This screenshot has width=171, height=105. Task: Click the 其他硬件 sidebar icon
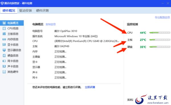click(4, 72)
